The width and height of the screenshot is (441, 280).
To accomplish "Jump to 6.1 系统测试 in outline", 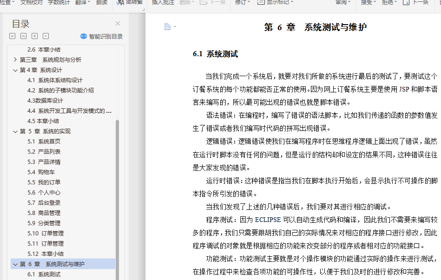I will (x=44, y=274).
